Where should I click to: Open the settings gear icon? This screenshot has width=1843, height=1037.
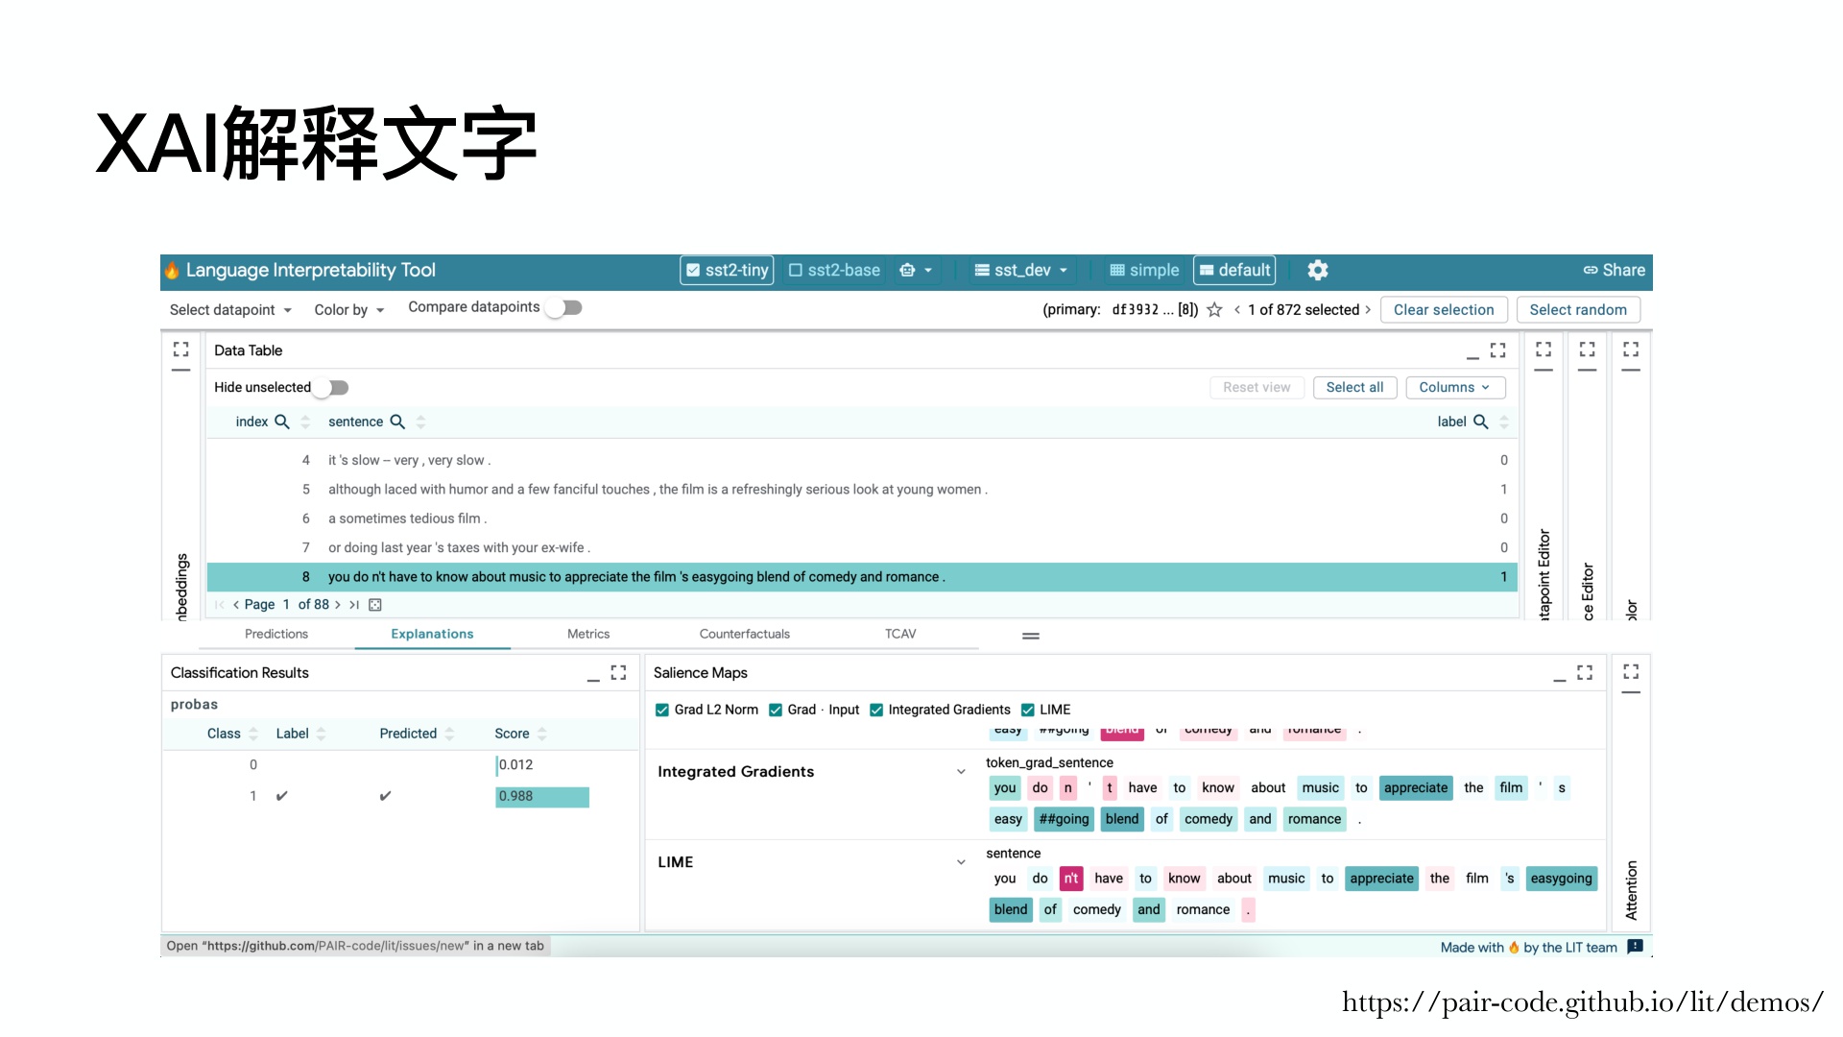[1317, 271]
